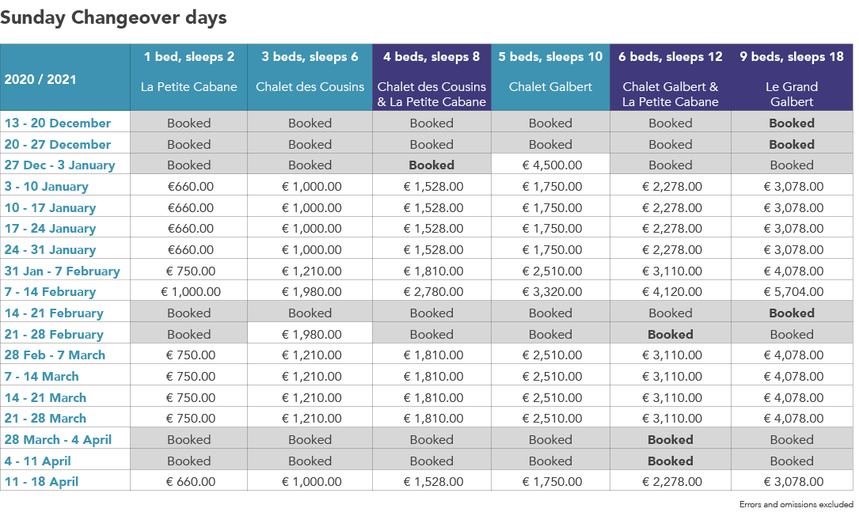Click '€ 3,078.00' in the 11 - 18 April row
Viewport: 859px width, 516px height.
pyautogui.click(x=794, y=482)
